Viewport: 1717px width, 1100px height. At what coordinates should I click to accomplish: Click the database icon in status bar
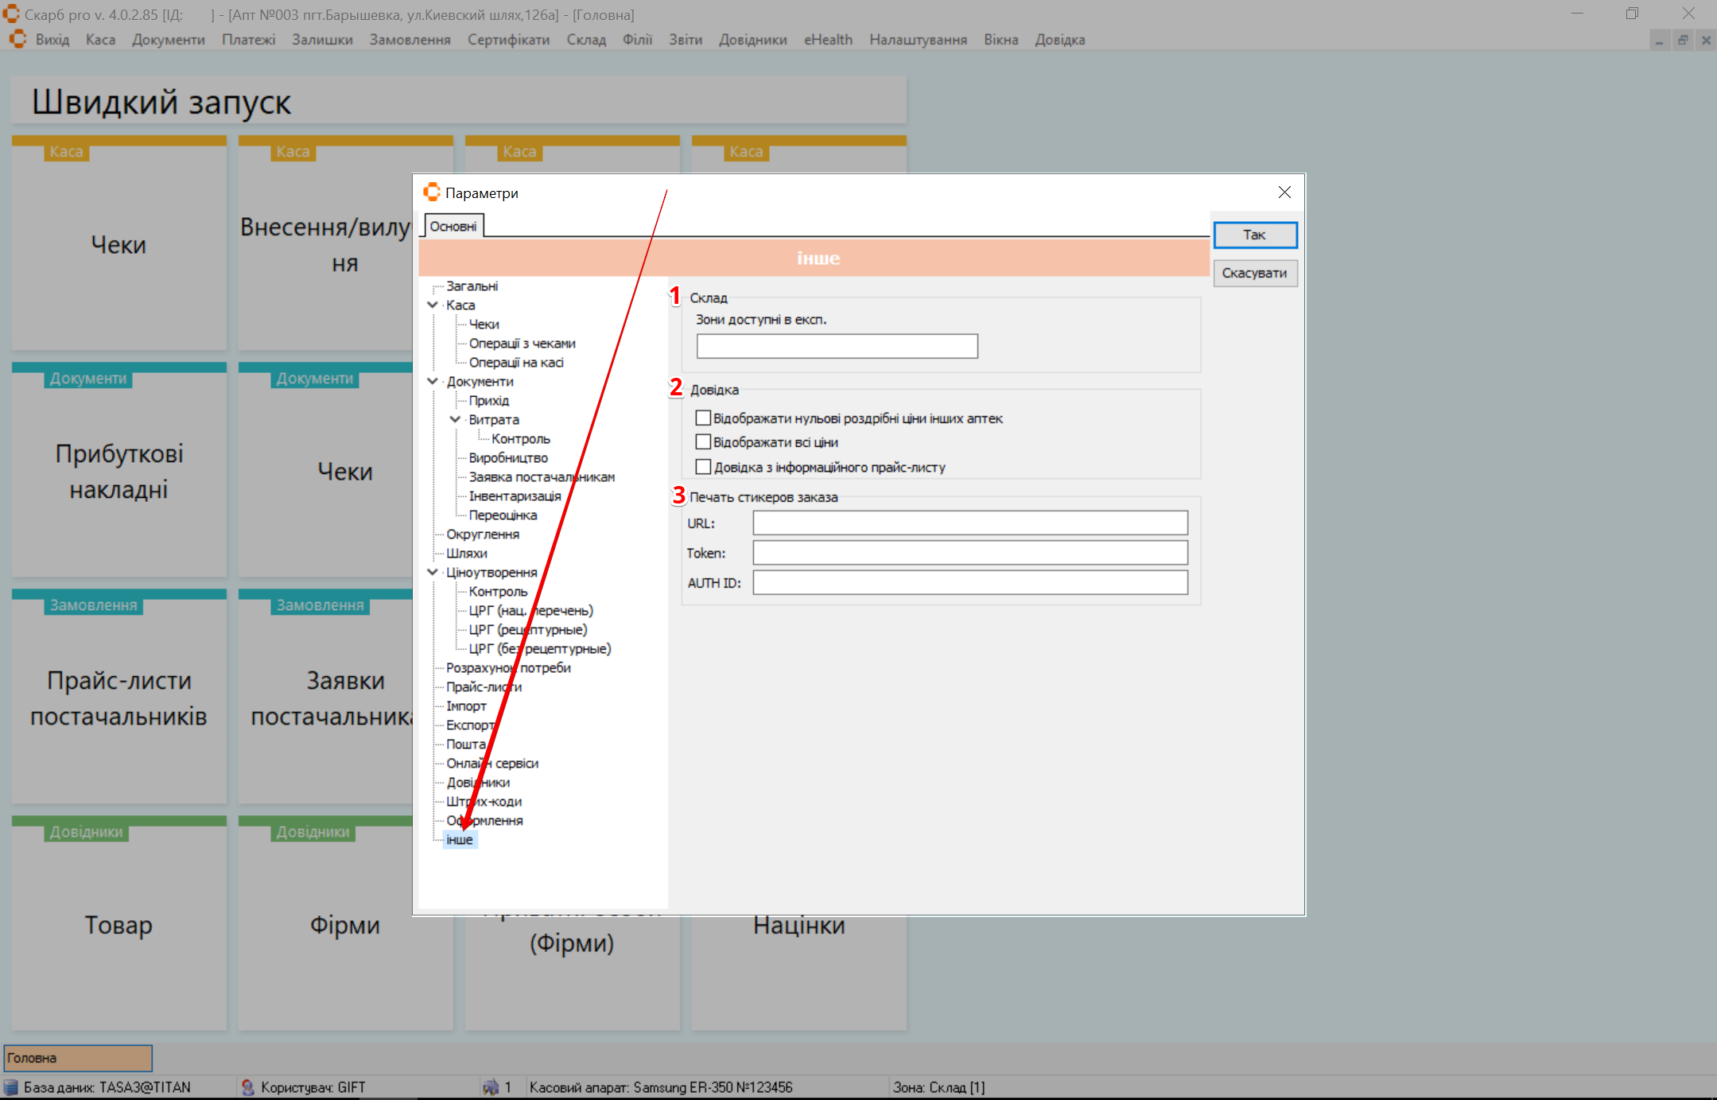click(x=11, y=1086)
